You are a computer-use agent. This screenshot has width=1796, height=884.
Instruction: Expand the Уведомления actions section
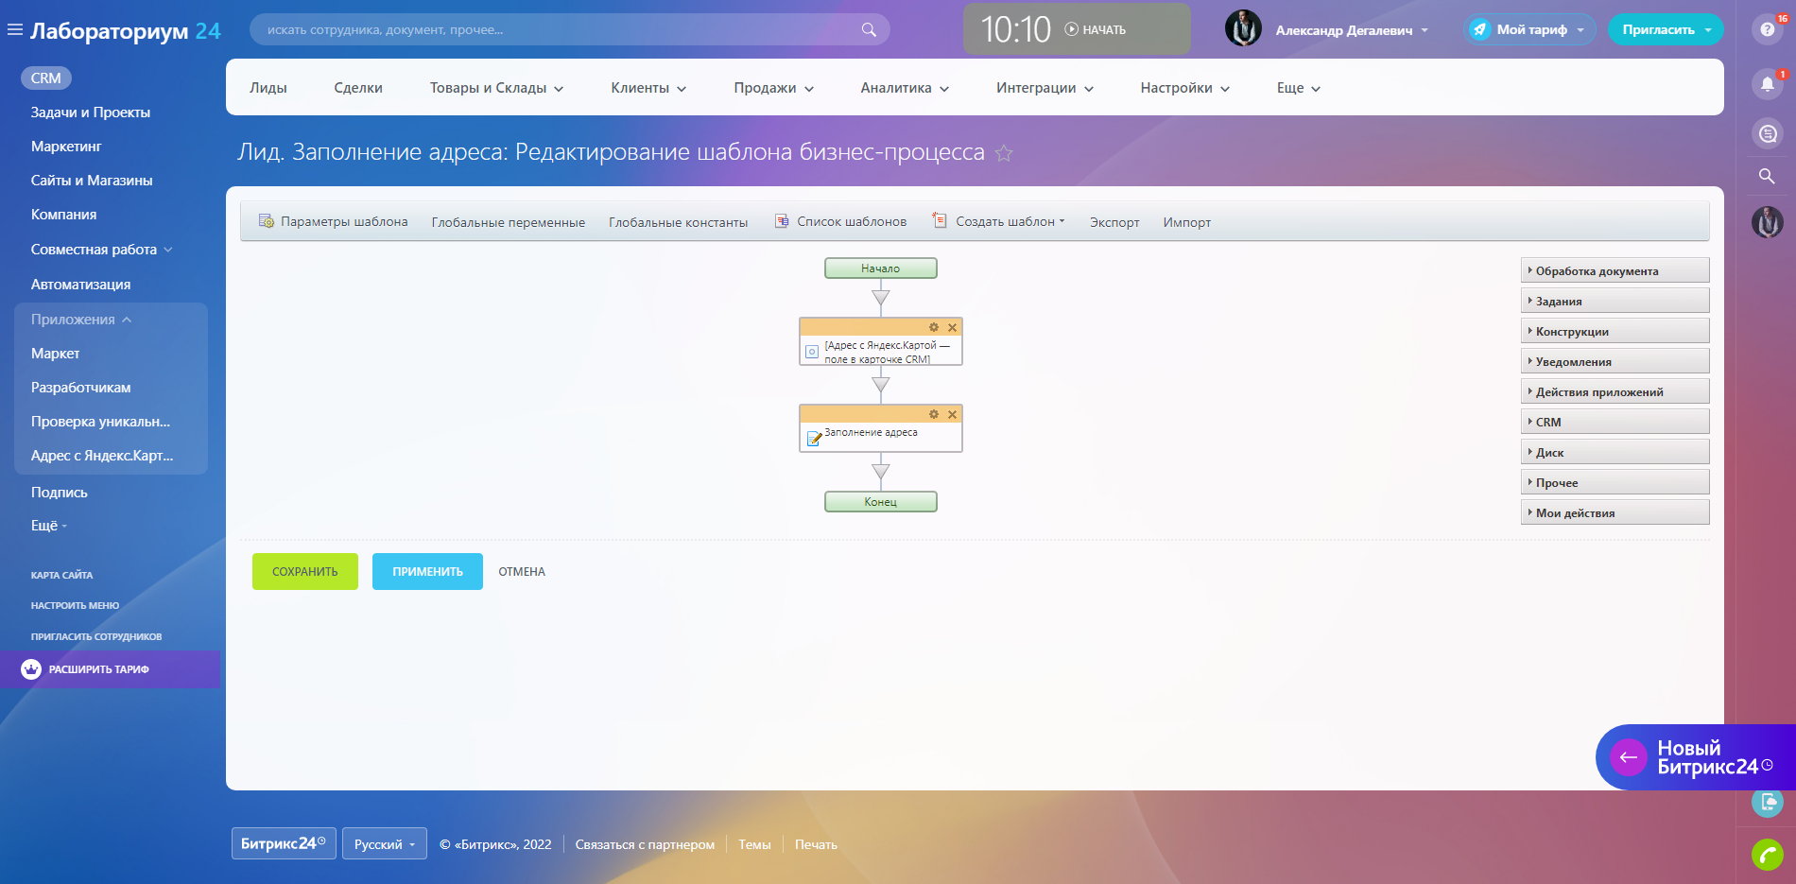coord(1615,361)
